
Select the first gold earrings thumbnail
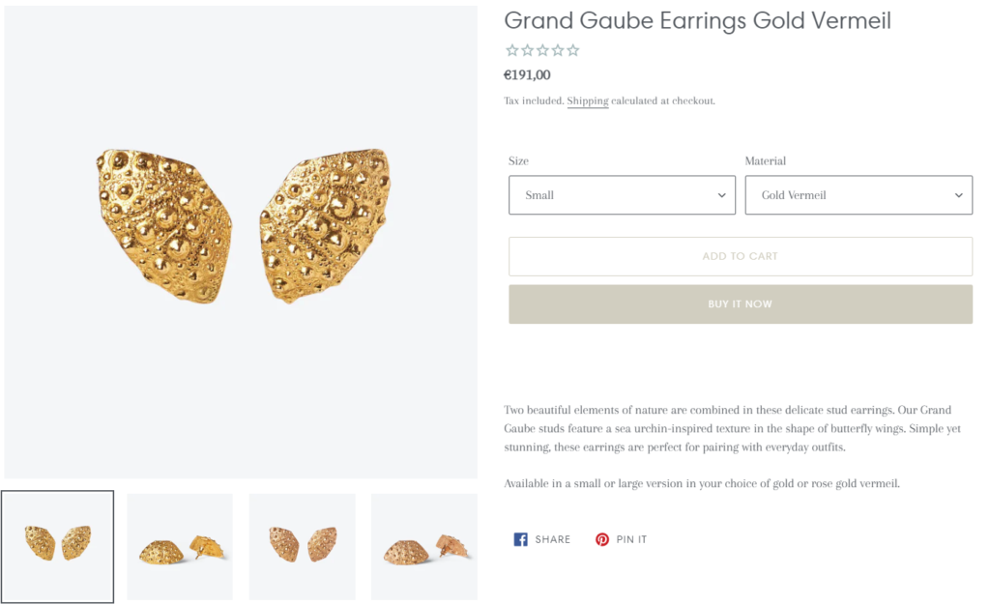[x=57, y=546]
